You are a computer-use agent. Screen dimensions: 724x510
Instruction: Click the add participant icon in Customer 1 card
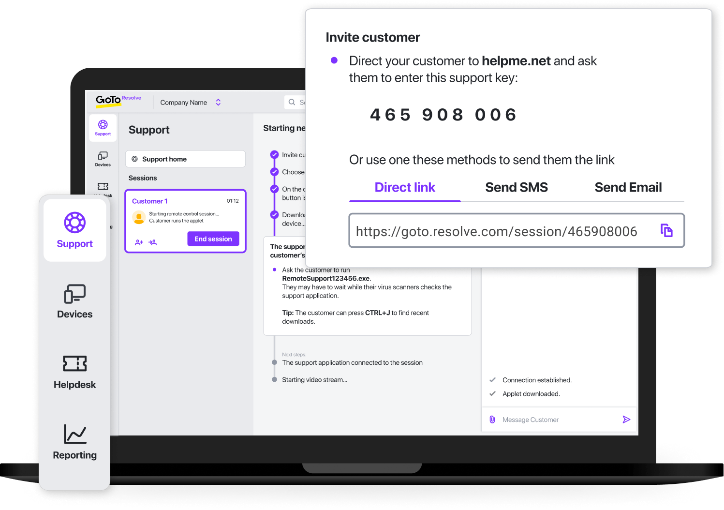(x=139, y=242)
